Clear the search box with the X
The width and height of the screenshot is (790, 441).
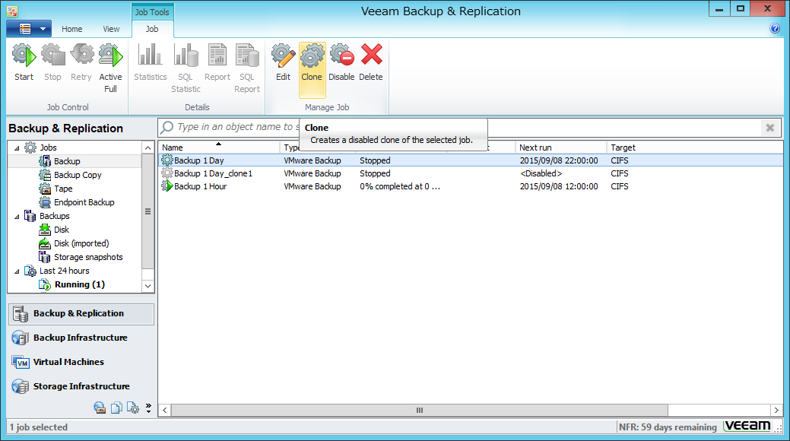point(769,128)
